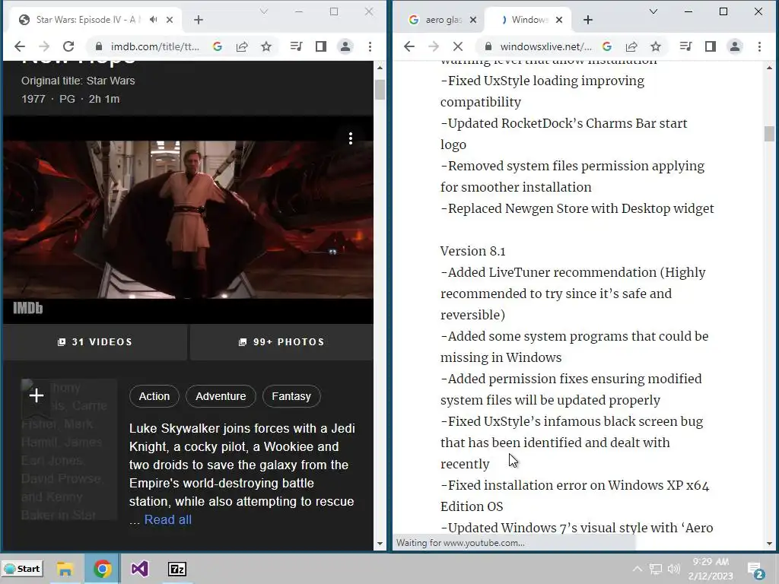Toggle side panel in windowsxlive window

[x=711, y=46]
